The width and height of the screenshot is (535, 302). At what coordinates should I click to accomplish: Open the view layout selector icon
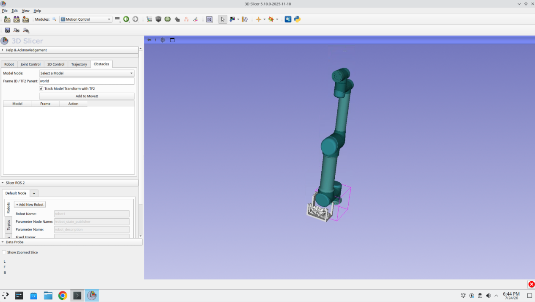(209, 19)
